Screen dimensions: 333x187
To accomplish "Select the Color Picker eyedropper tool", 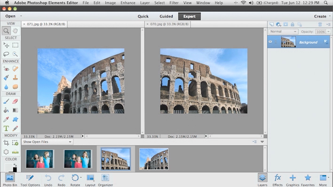I will [6, 119].
